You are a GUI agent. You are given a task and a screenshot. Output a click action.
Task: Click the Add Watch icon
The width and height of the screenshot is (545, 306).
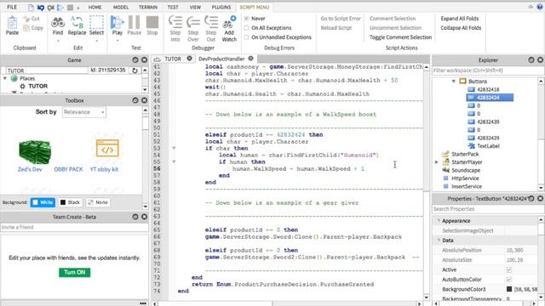click(229, 22)
